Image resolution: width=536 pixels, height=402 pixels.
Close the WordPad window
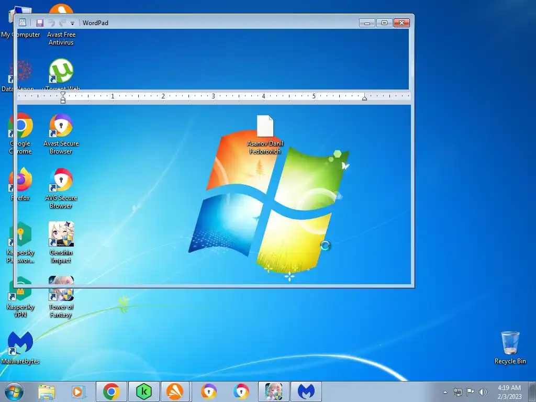[401, 23]
